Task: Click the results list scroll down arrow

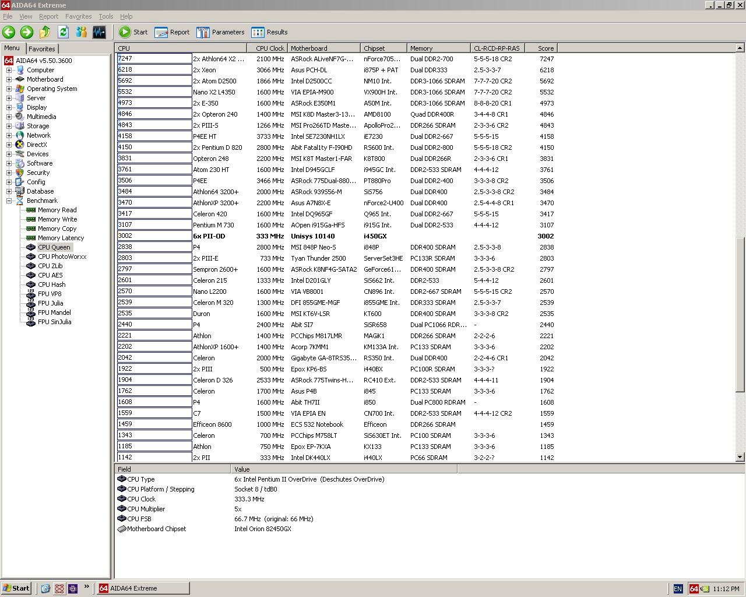Action: click(x=740, y=457)
